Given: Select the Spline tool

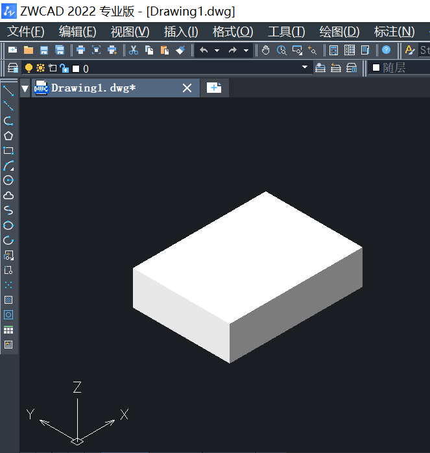Looking at the screenshot, I should (x=8, y=210).
